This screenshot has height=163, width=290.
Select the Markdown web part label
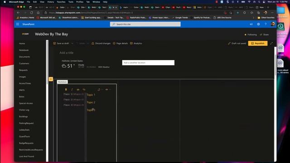click(62, 82)
